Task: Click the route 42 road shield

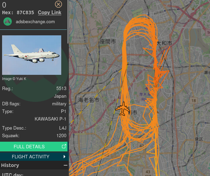Action: 141,146
